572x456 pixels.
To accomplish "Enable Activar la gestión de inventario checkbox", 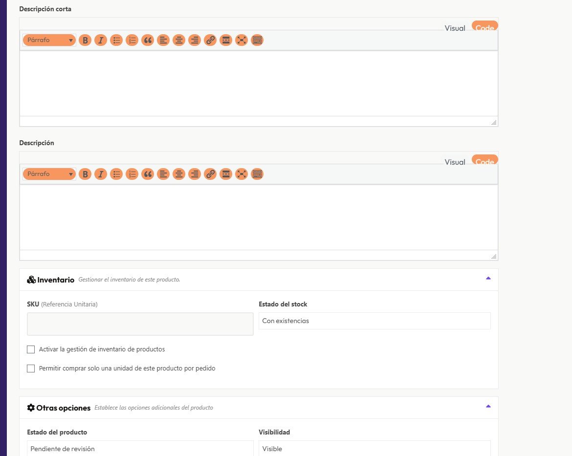I will 31,349.
